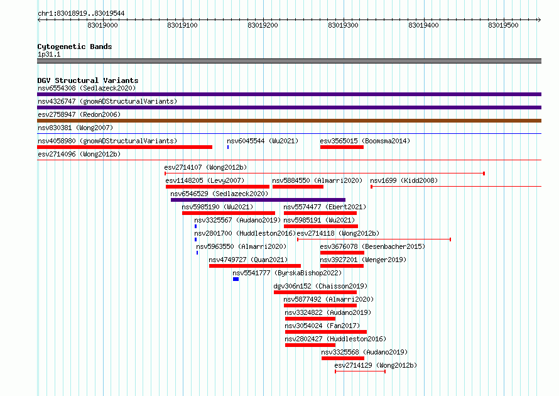Click the esv1148205 (Levy2007) label
Image resolution: width=559 pixels, height=396 pixels.
coord(205,180)
